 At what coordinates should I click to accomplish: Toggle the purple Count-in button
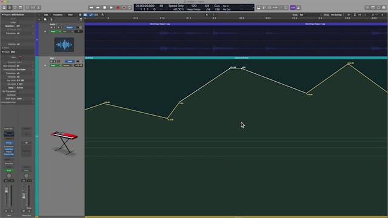[x=293, y=8]
